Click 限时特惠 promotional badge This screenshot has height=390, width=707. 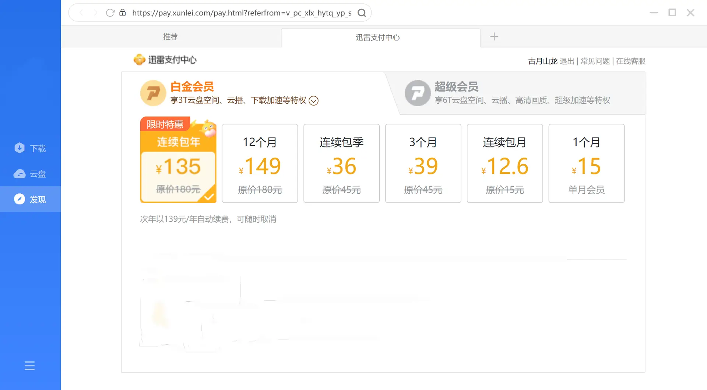click(165, 124)
